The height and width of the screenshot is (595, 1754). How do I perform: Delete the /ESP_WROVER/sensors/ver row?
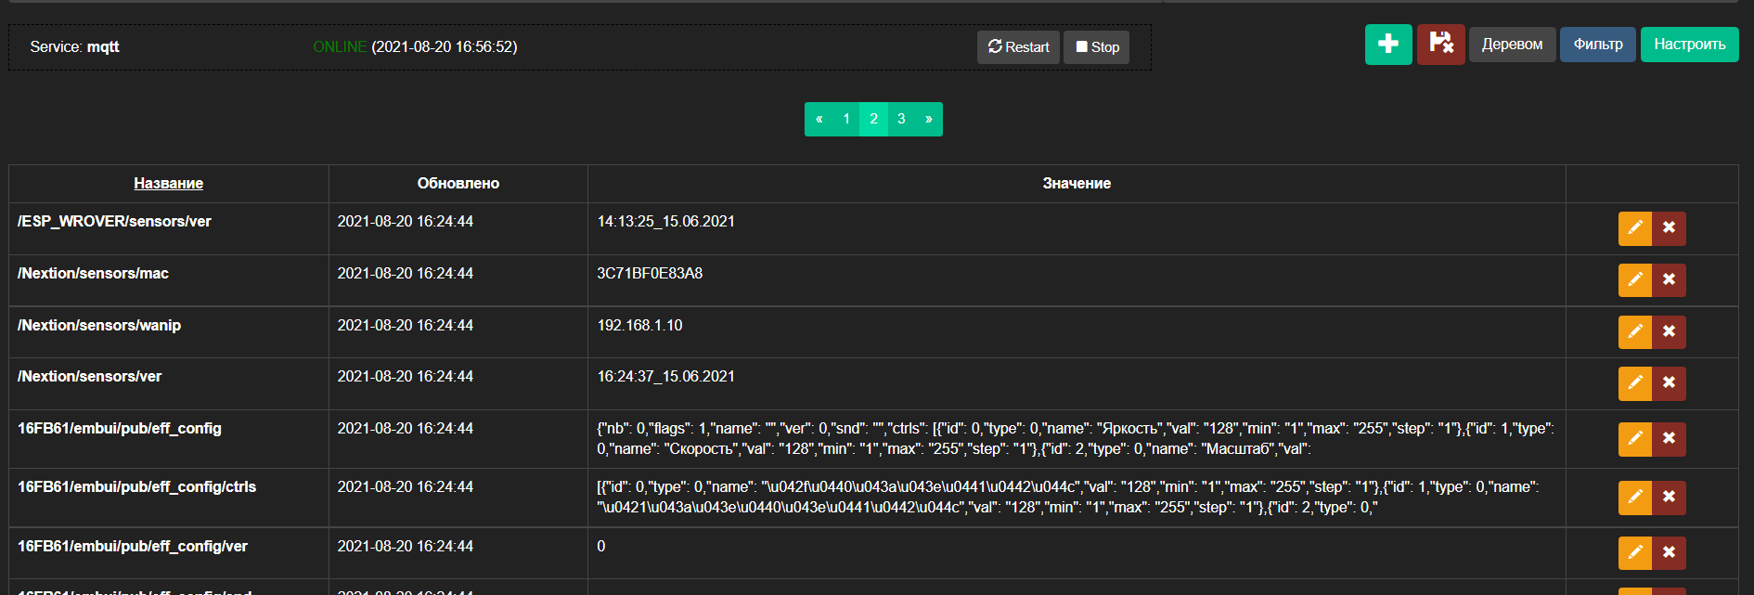[1669, 228]
